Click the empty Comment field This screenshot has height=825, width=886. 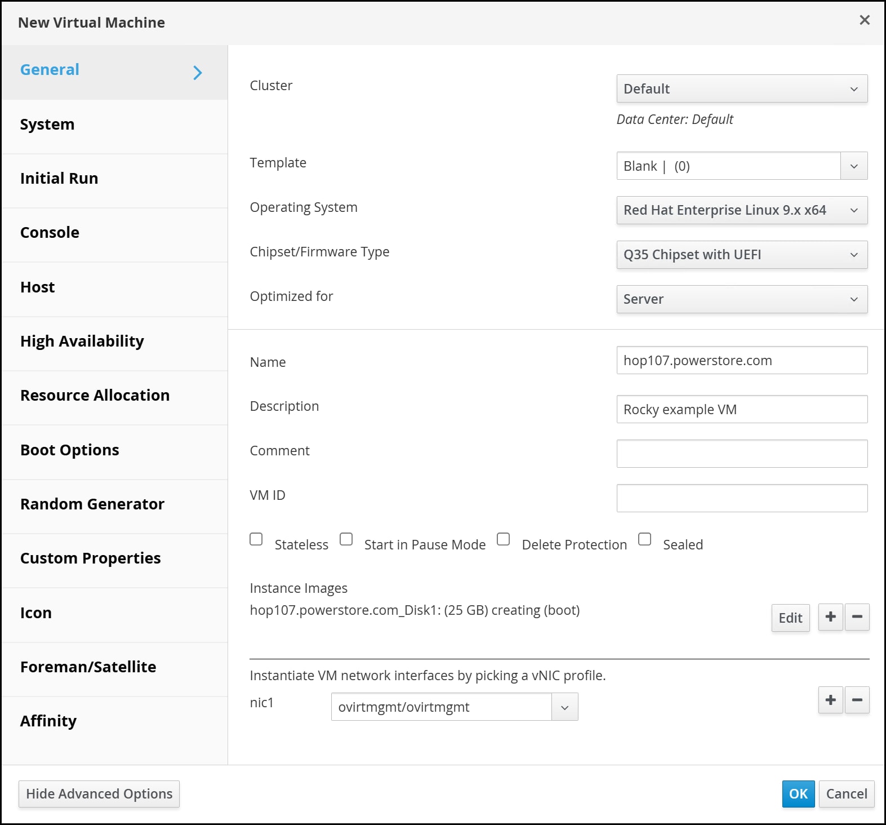click(742, 454)
